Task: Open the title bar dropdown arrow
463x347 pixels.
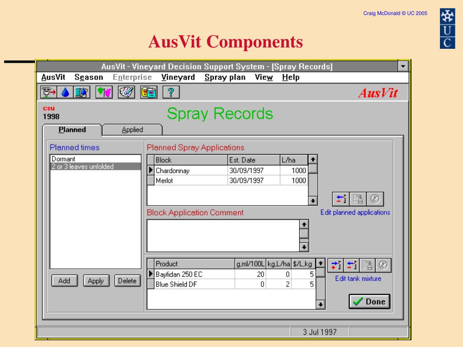Action: click(x=403, y=66)
